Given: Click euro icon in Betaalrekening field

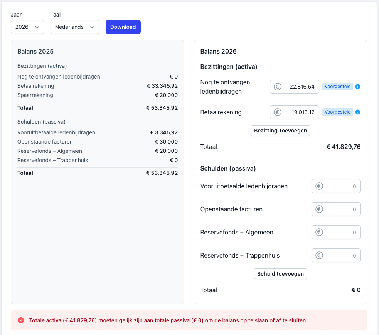Looking at the screenshot, I should [x=277, y=112].
